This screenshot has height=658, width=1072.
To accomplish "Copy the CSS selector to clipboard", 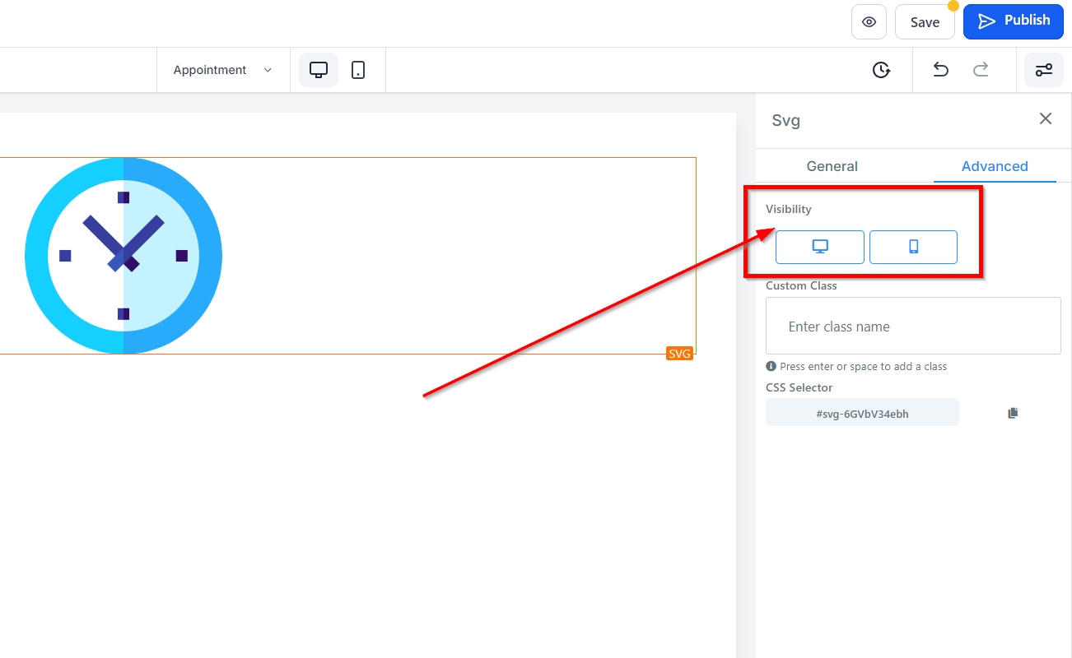I will [1013, 413].
